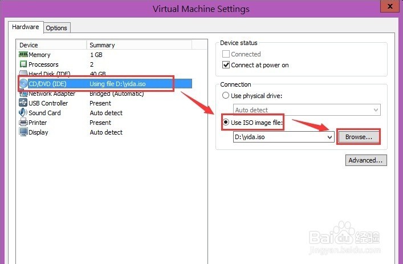Switch to the Options tab
The height and width of the screenshot is (264, 403).
pos(56,28)
